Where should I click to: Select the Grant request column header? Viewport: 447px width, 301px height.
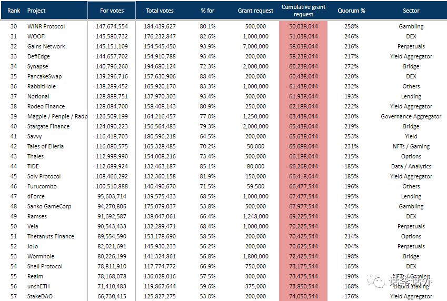coord(255,11)
